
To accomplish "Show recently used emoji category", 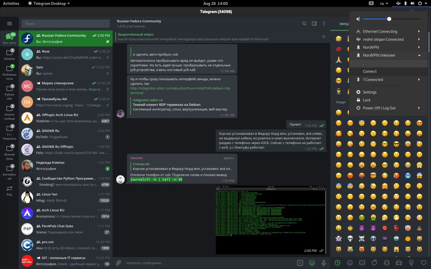I will (337, 263).
